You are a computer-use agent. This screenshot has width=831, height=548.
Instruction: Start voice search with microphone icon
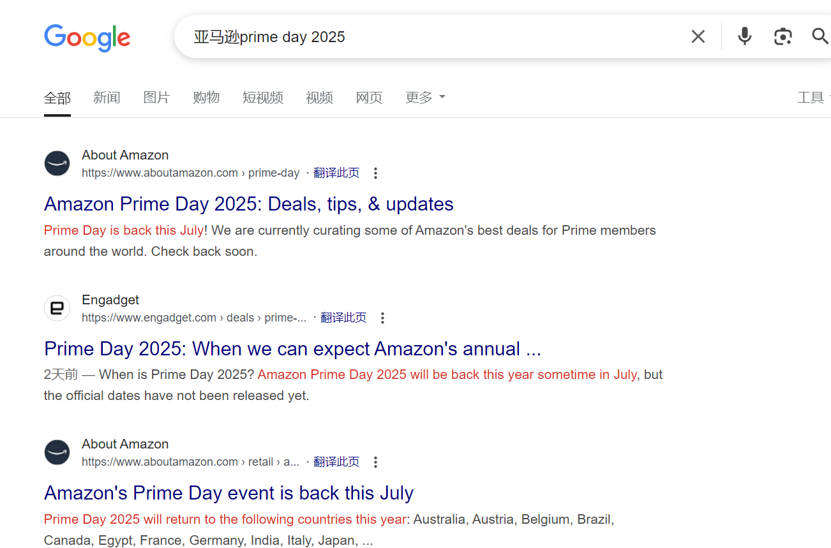tap(744, 36)
